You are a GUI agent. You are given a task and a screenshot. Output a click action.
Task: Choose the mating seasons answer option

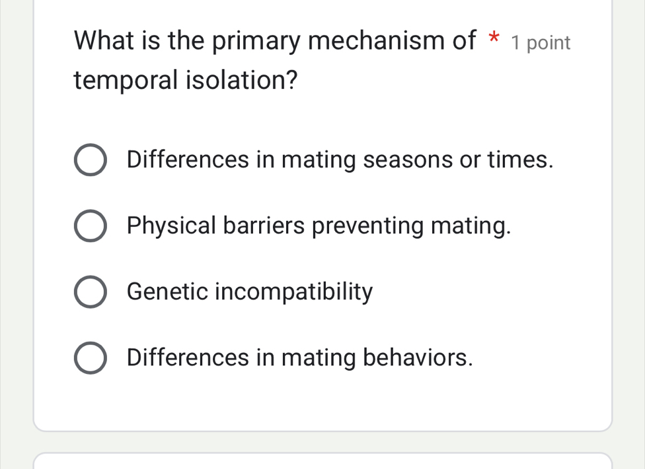tap(340, 159)
